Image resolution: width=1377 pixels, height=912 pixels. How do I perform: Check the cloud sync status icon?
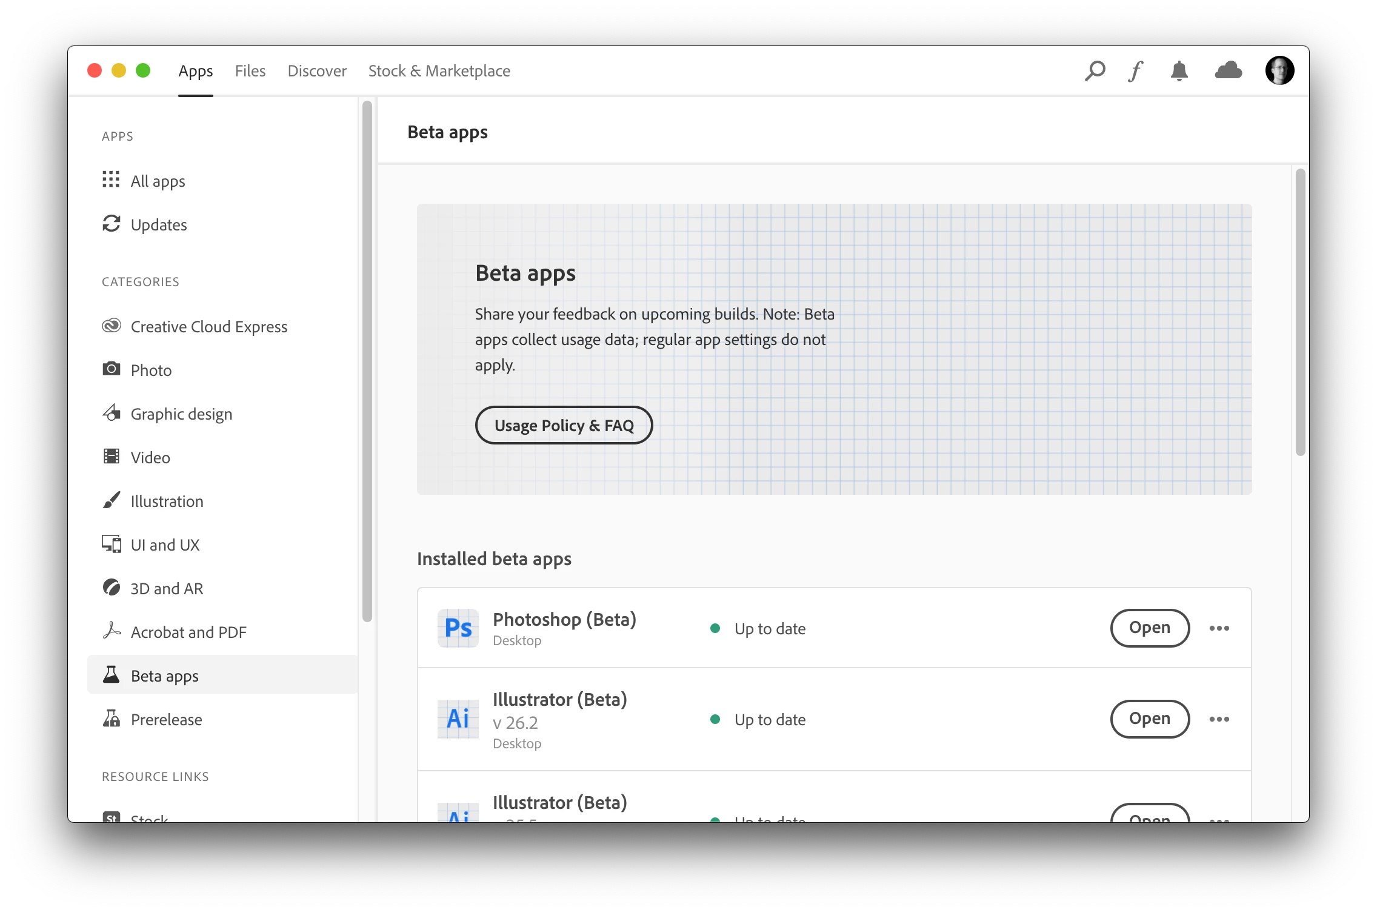[1229, 71]
